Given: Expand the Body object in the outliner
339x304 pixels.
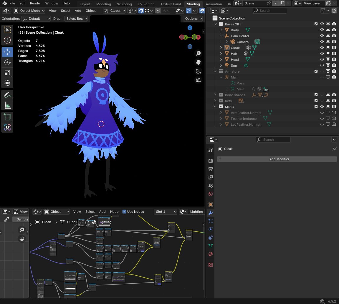Looking at the screenshot, I should click(221, 30).
